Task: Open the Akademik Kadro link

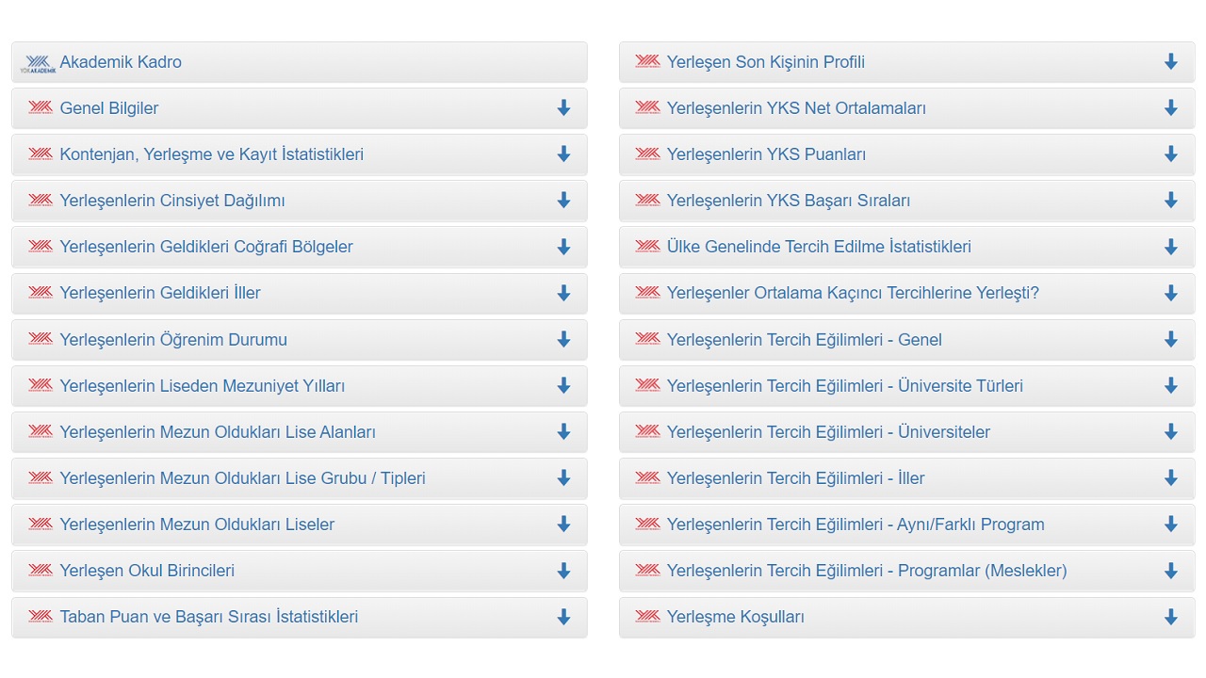Action: tap(121, 62)
